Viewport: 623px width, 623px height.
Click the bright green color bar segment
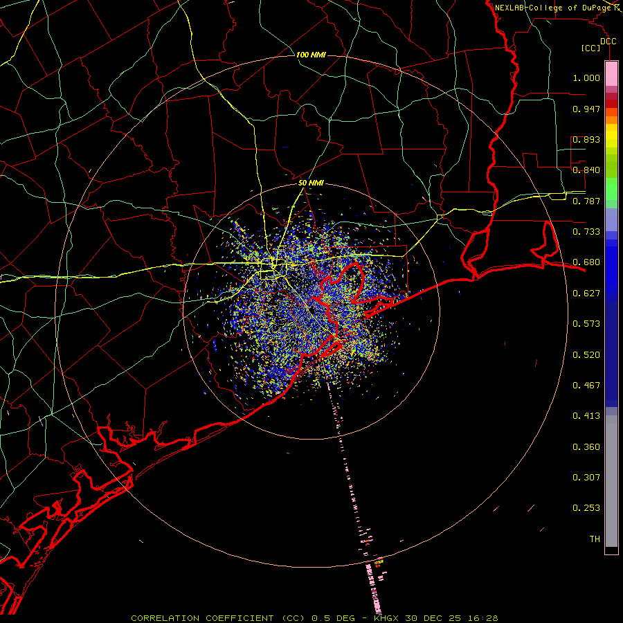pos(611,189)
